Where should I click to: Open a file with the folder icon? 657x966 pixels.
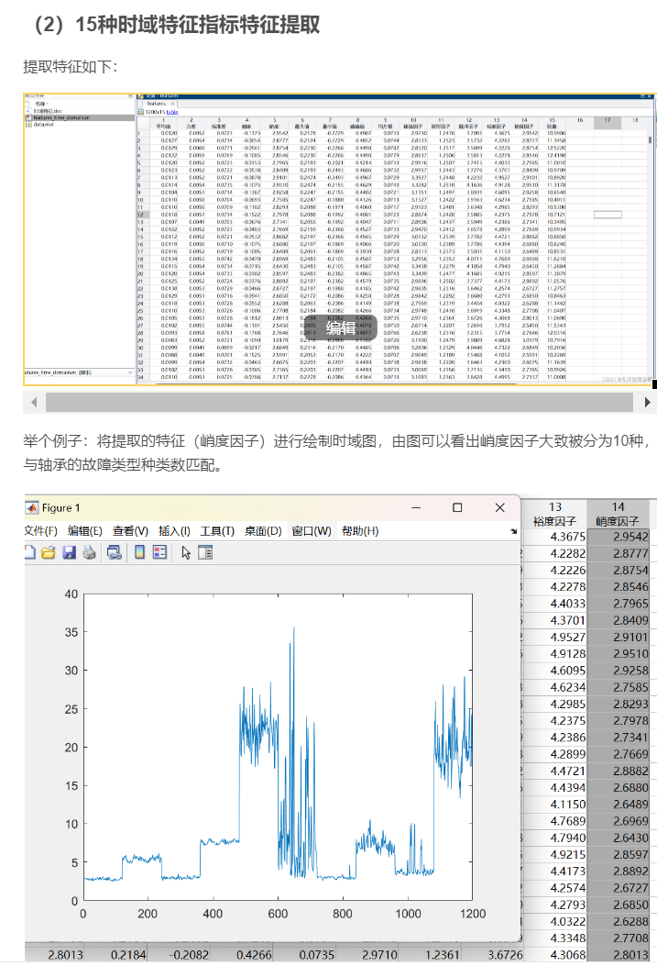pos(48,552)
